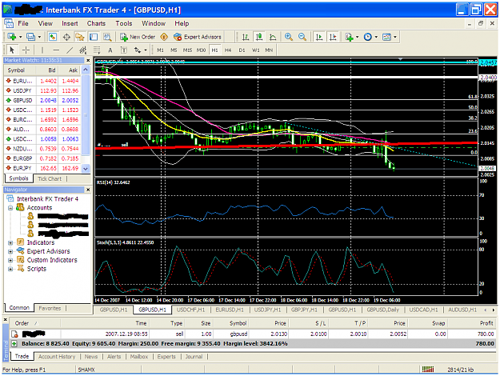This screenshot has width=500, height=376.
Task: Open the arrows objects dropdown
Action: pos(146,50)
